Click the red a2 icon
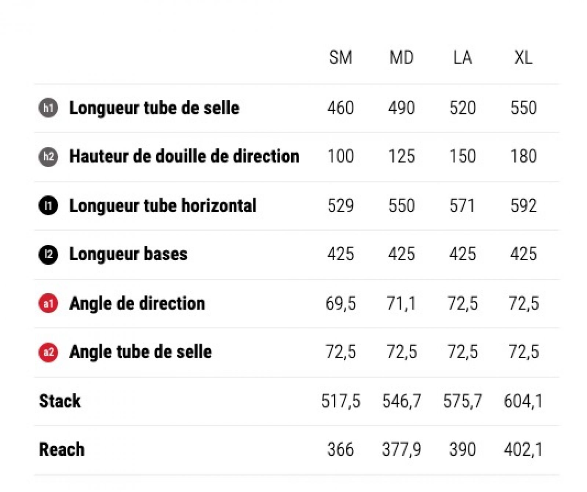Image resolution: width=587 pixels, height=492 pixels. (x=48, y=352)
